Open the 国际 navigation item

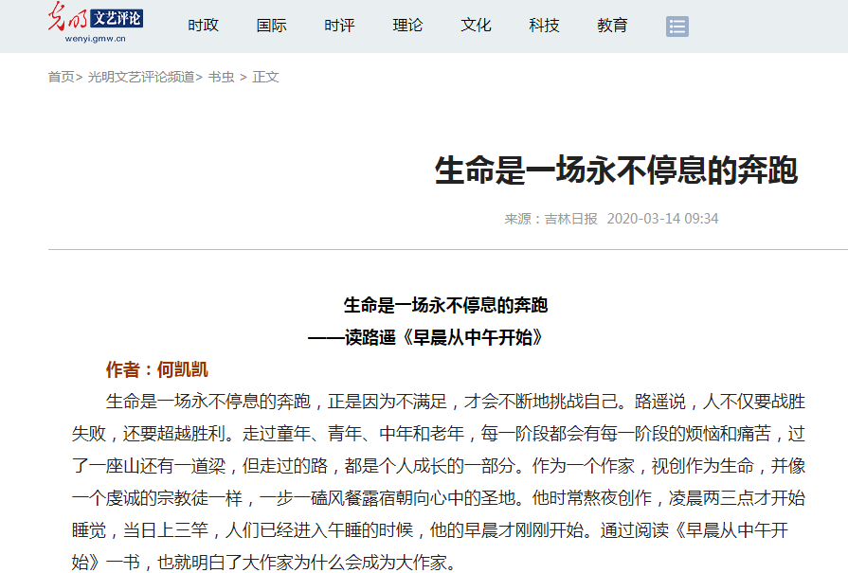pos(271,26)
